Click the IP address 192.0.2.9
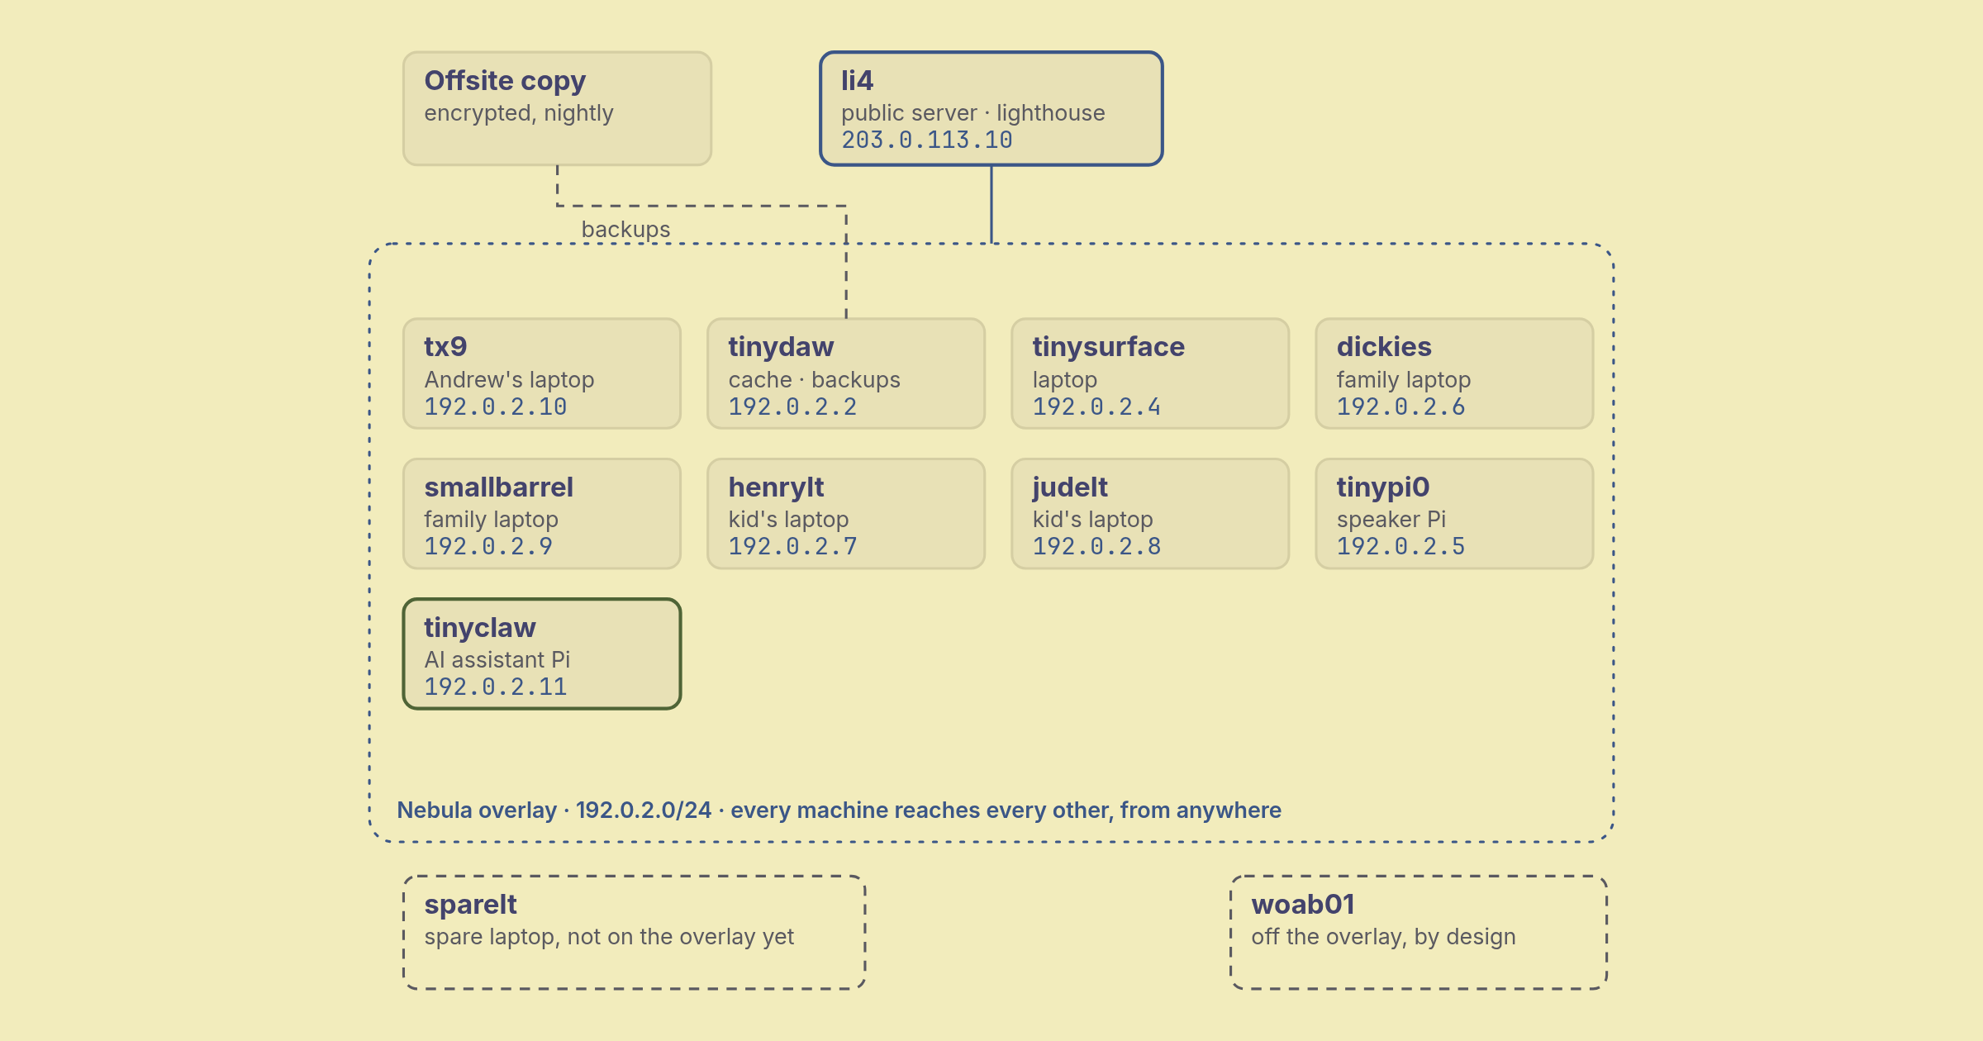This screenshot has height=1041, width=1983. pyautogui.click(x=488, y=546)
